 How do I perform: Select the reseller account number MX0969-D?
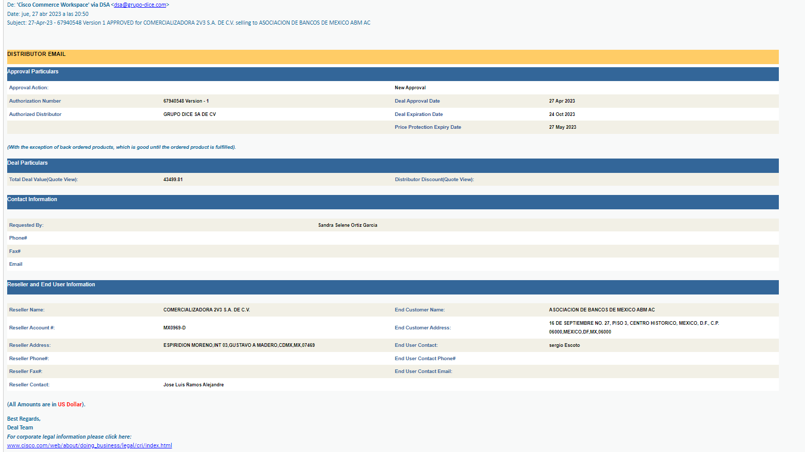174,328
